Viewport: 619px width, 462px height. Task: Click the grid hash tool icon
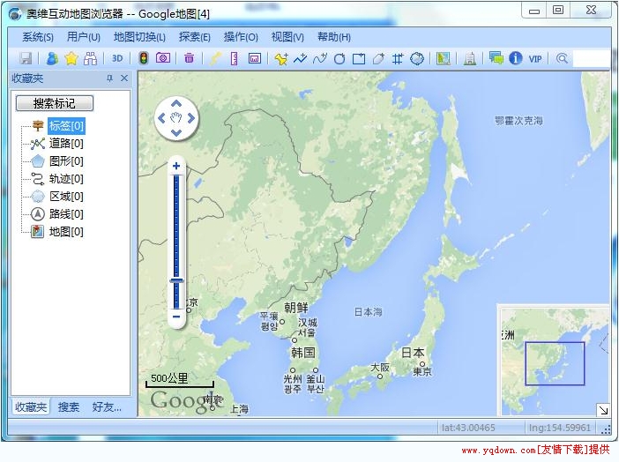(x=398, y=58)
